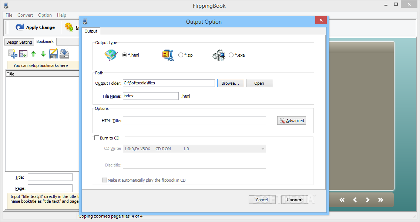Click the import bookmarks icon

64,54
